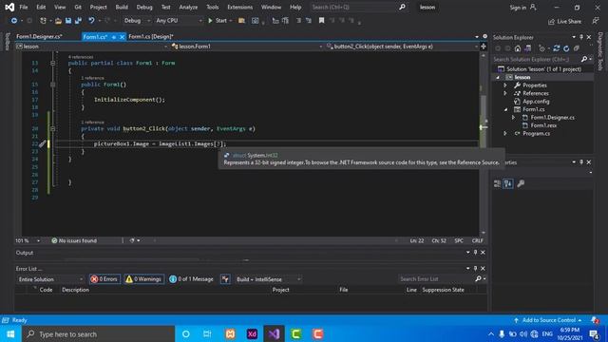Click the Undo toolbar icon
The width and height of the screenshot is (608, 342).
[91, 21]
